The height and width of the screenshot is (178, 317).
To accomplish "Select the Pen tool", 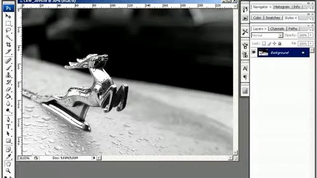I will pyautogui.click(x=8, y=119).
